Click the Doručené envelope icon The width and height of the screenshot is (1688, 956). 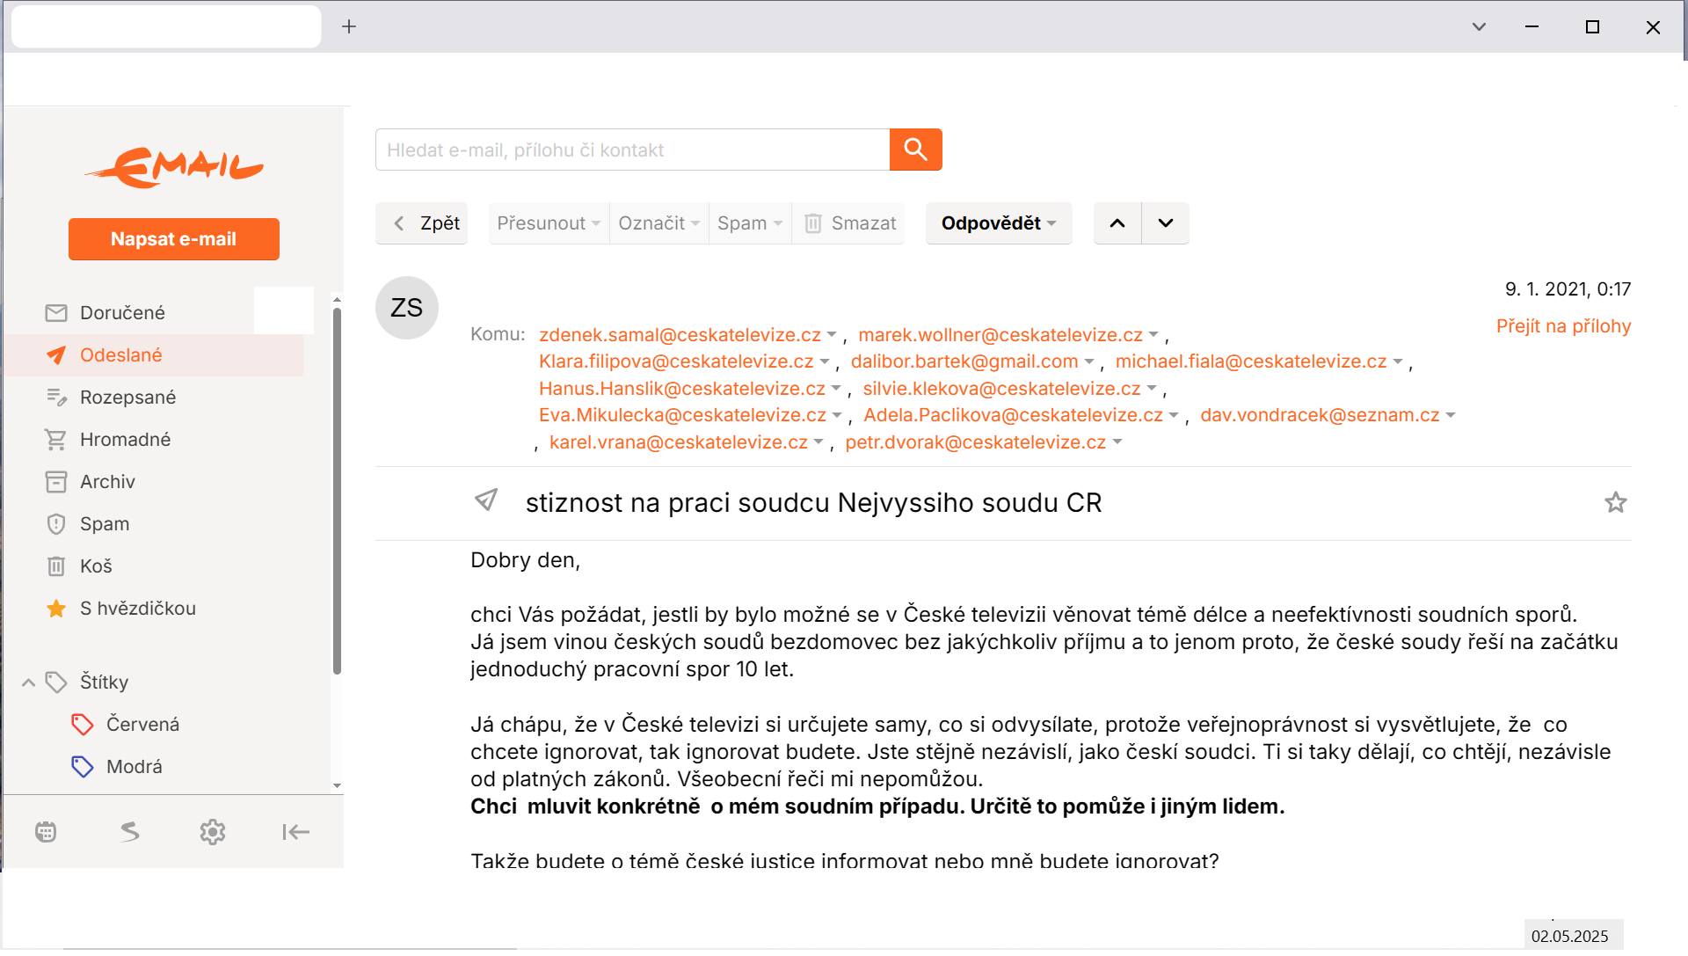click(56, 313)
